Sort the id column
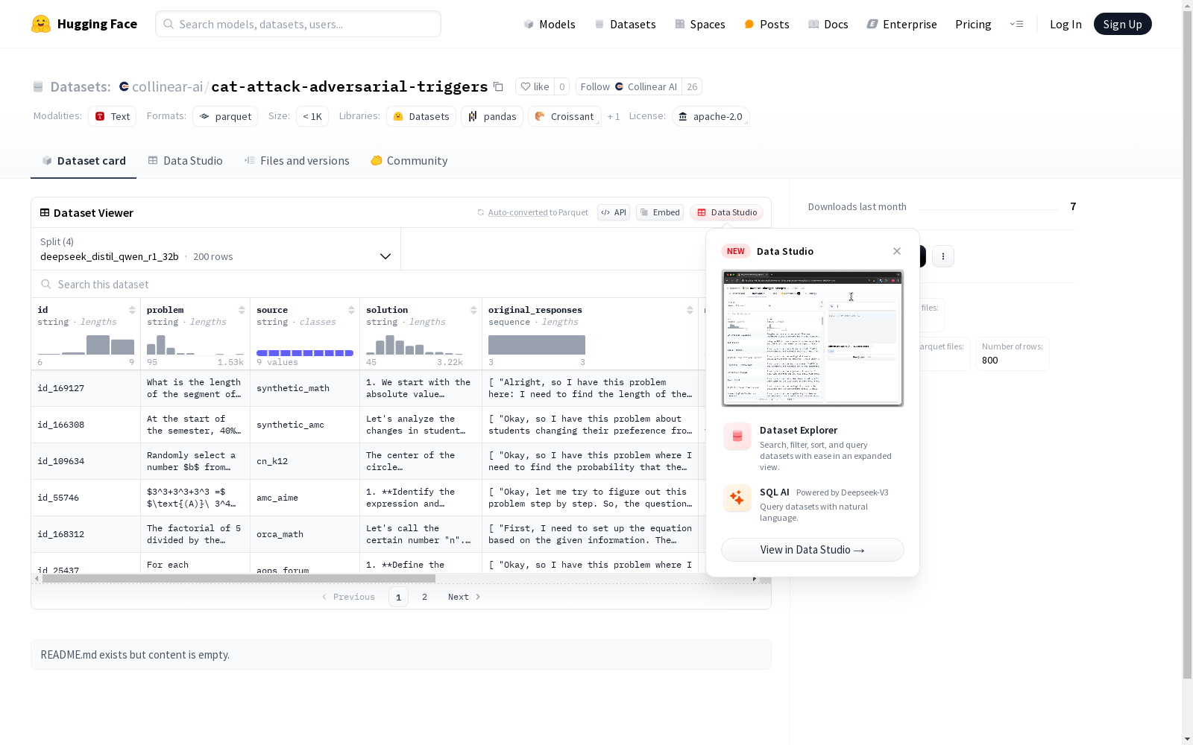1193x745 pixels. pos(132,310)
